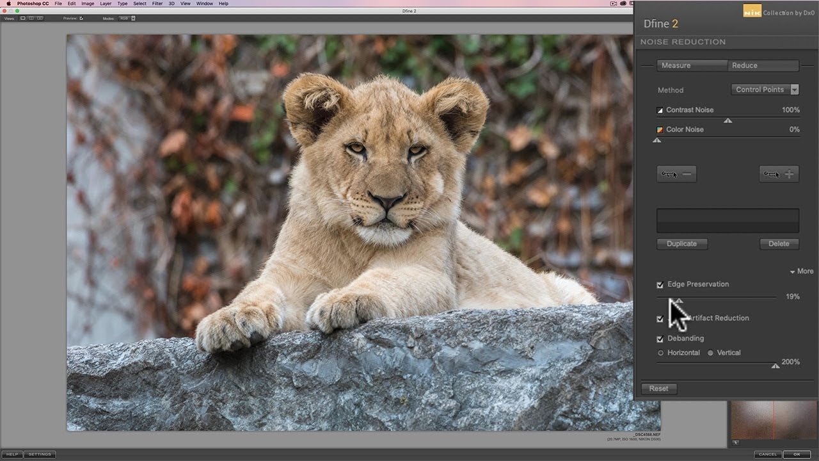819x461 pixels.
Task: Click the Color Noise icon
Action: (660, 130)
